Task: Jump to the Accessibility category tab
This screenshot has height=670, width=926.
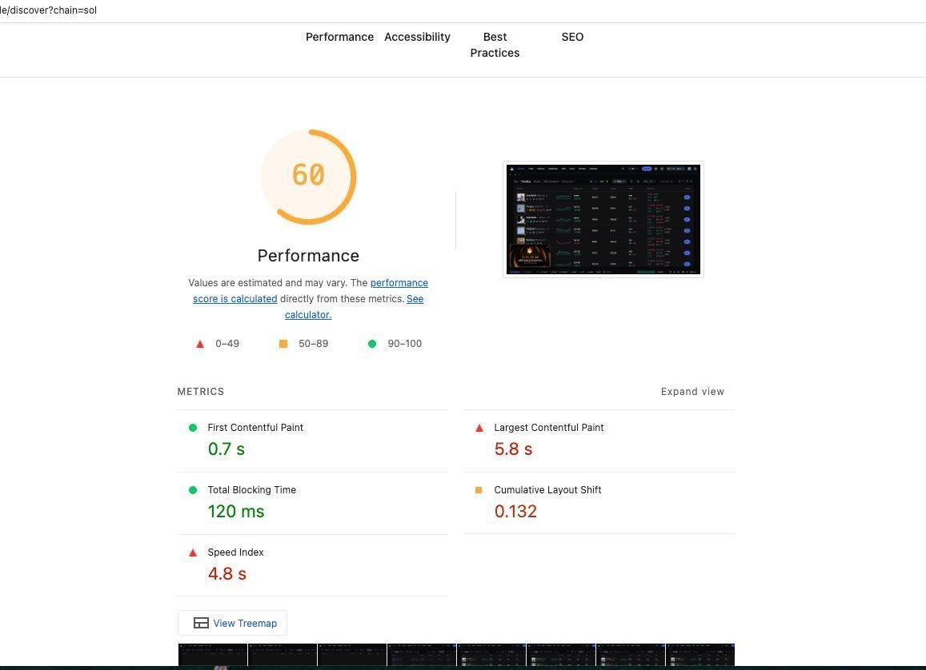Action: (x=417, y=37)
